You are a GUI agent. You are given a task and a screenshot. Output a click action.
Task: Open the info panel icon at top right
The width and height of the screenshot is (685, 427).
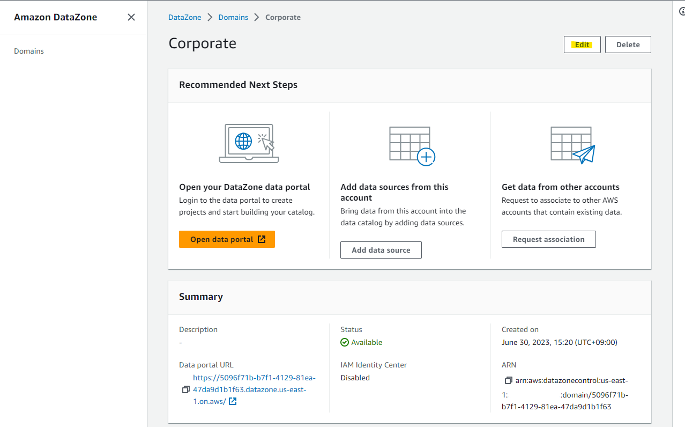[681, 10]
